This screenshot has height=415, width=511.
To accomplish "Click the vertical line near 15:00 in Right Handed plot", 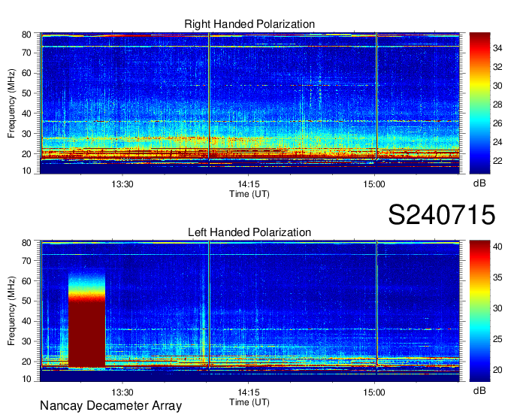I will click(x=376, y=96).
